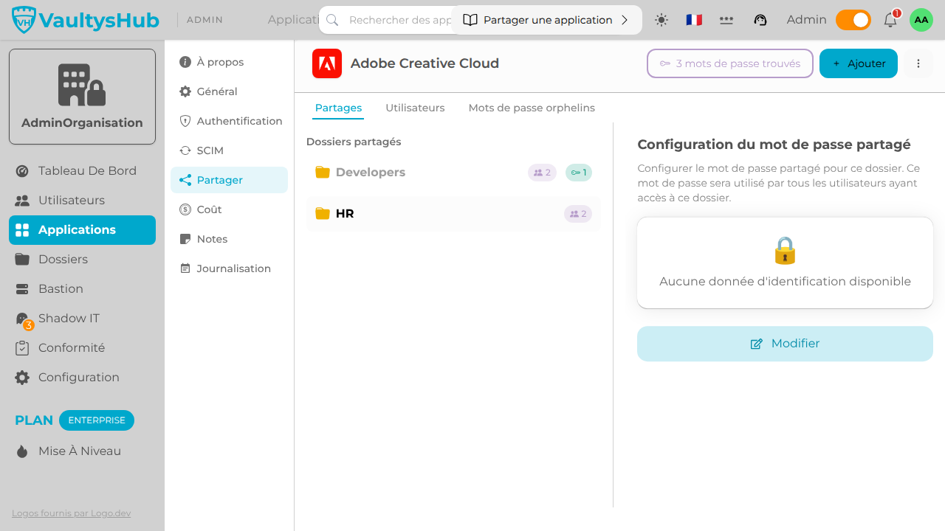Toggle the Admin mode switch
The width and height of the screenshot is (945, 531).
point(853,20)
